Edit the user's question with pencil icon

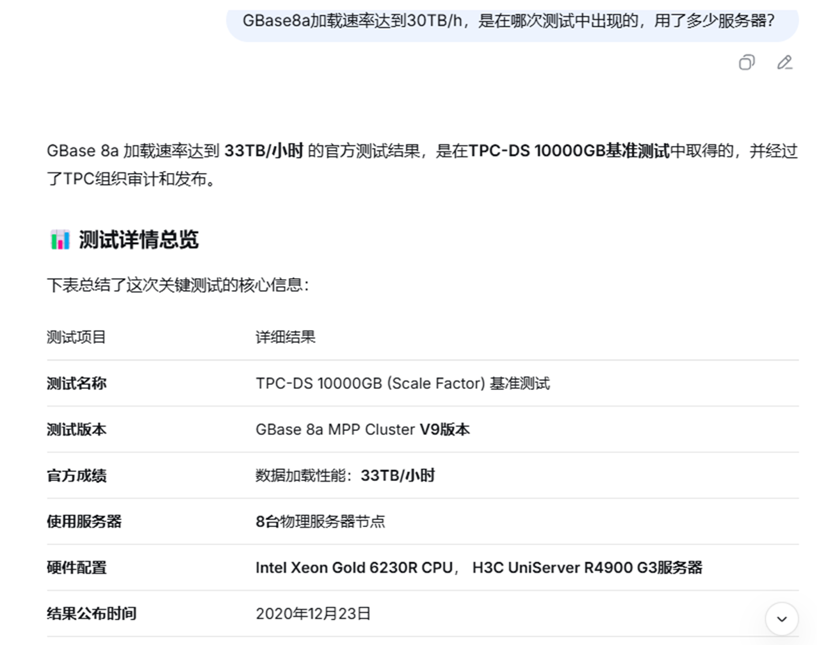point(785,62)
